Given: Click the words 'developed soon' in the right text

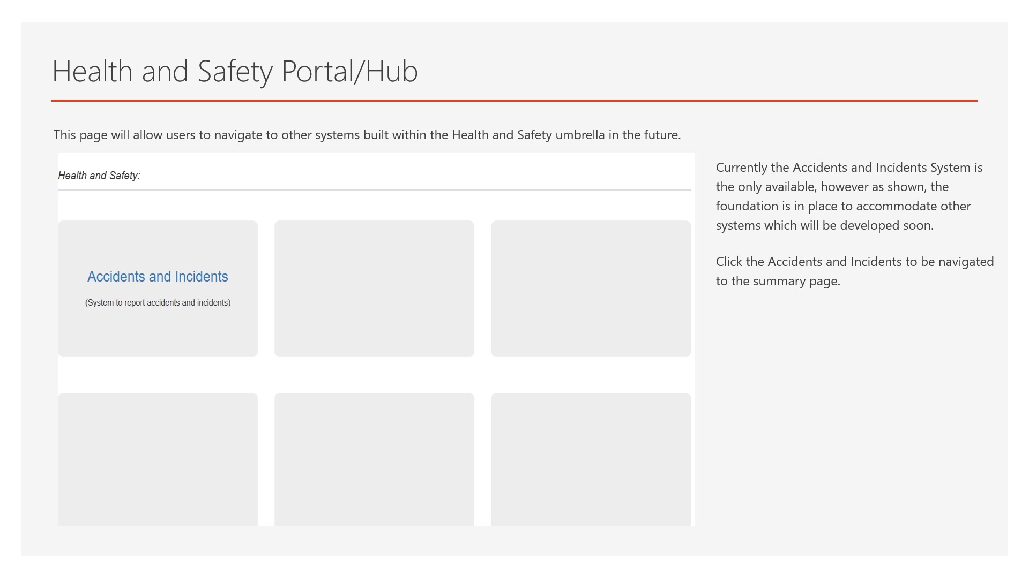Looking at the screenshot, I should coord(886,225).
